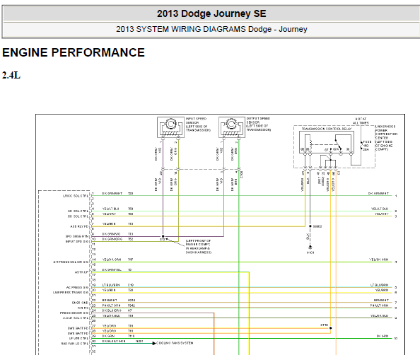Click continuation number 4 at right edge
420x355 pixels.
(x=396, y=262)
